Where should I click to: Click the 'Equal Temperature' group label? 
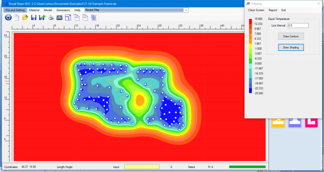click(279, 19)
